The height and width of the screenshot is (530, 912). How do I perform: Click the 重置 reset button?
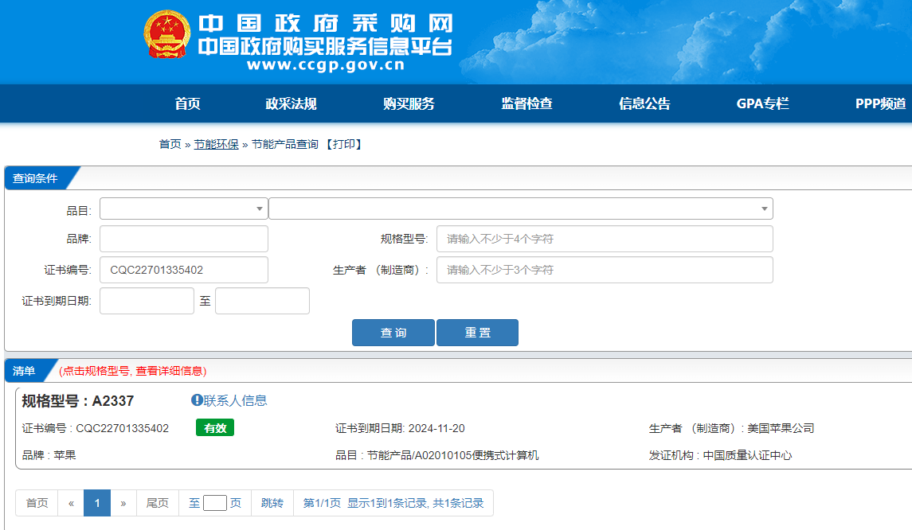click(x=478, y=333)
